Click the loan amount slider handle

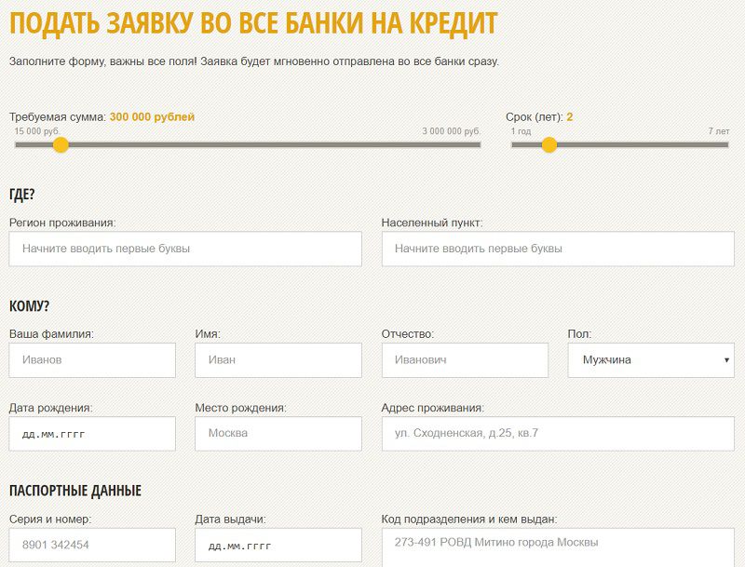coord(61,145)
